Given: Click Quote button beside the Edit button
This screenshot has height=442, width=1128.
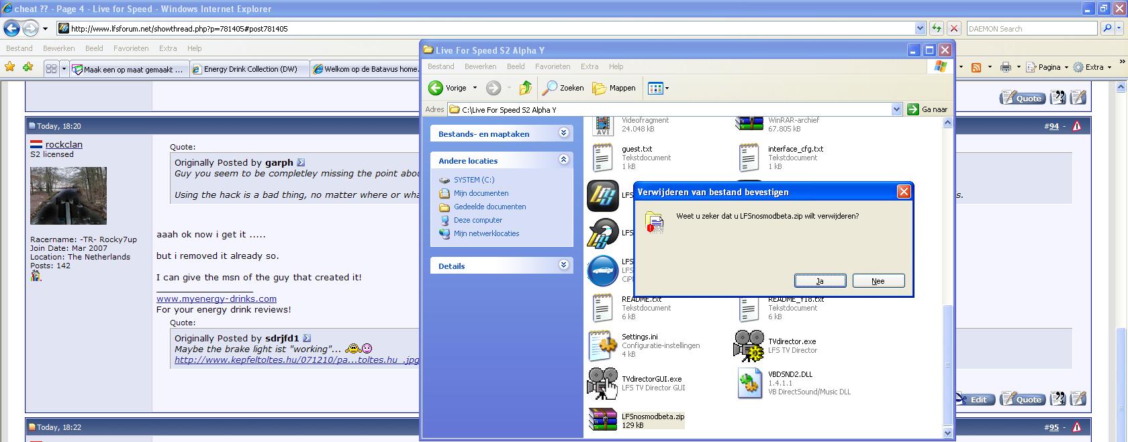Looking at the screenshot, I should pyautogui.click(x=1022, y=399).
